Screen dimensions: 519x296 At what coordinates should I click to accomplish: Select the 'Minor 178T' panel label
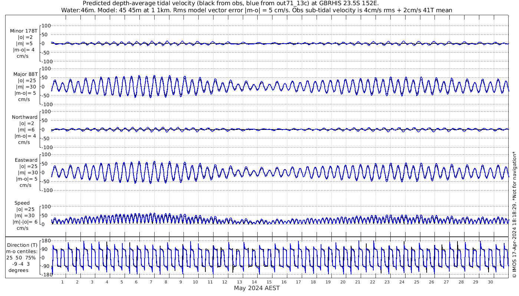(x=24, y=31)
